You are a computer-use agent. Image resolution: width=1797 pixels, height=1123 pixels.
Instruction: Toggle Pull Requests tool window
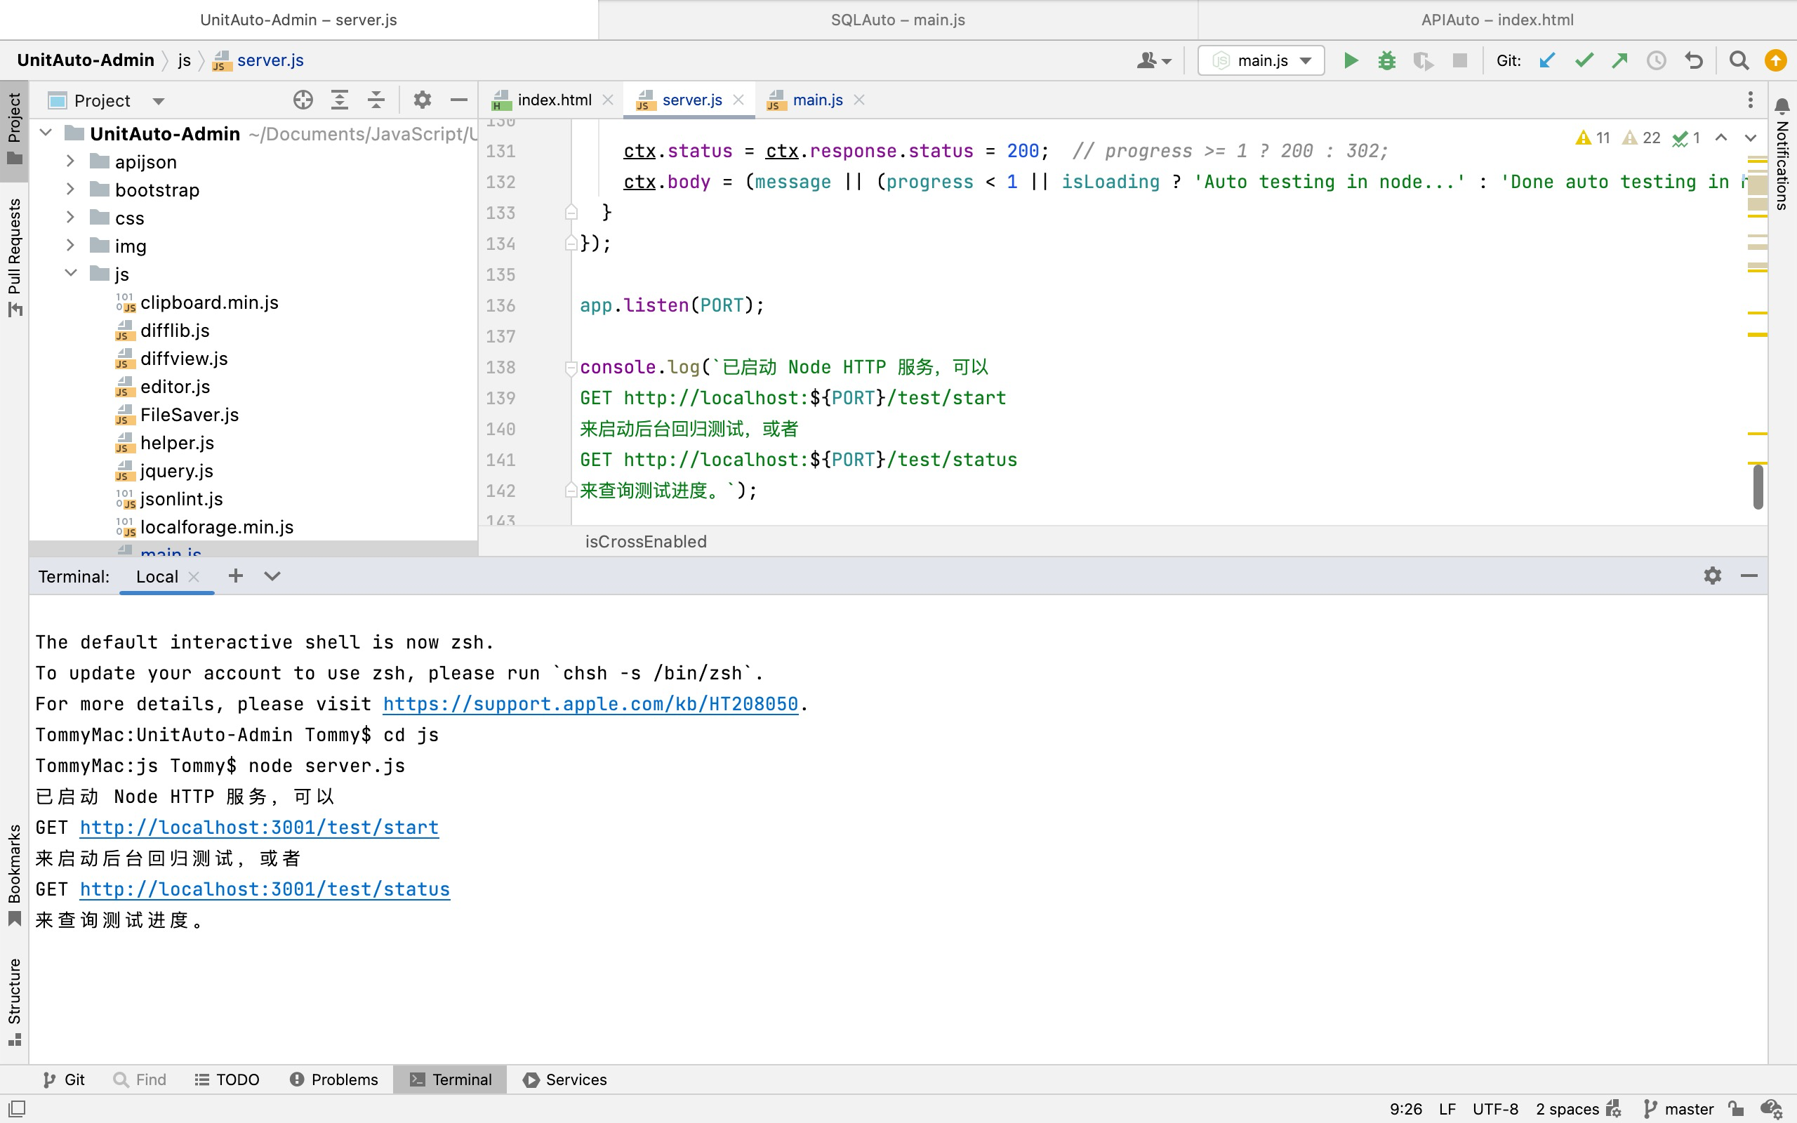coord(14,257)
